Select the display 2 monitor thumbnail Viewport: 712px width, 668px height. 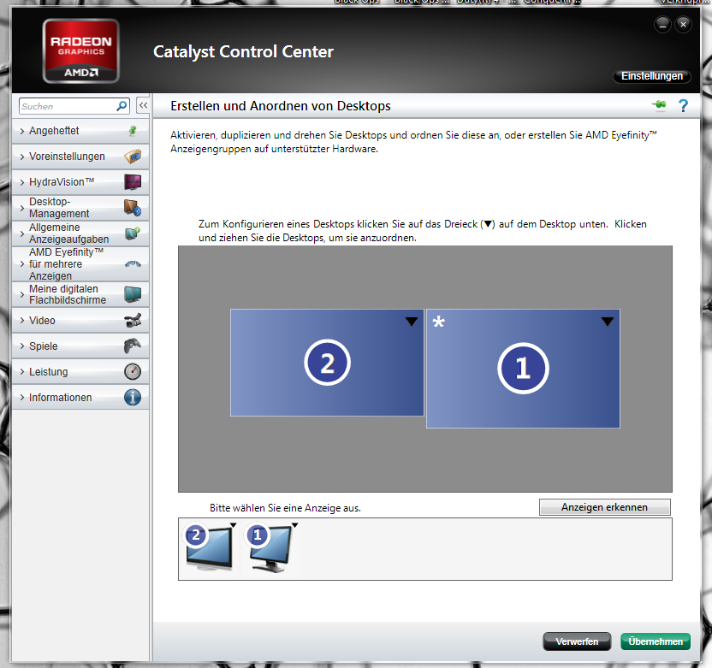point(210,547)
